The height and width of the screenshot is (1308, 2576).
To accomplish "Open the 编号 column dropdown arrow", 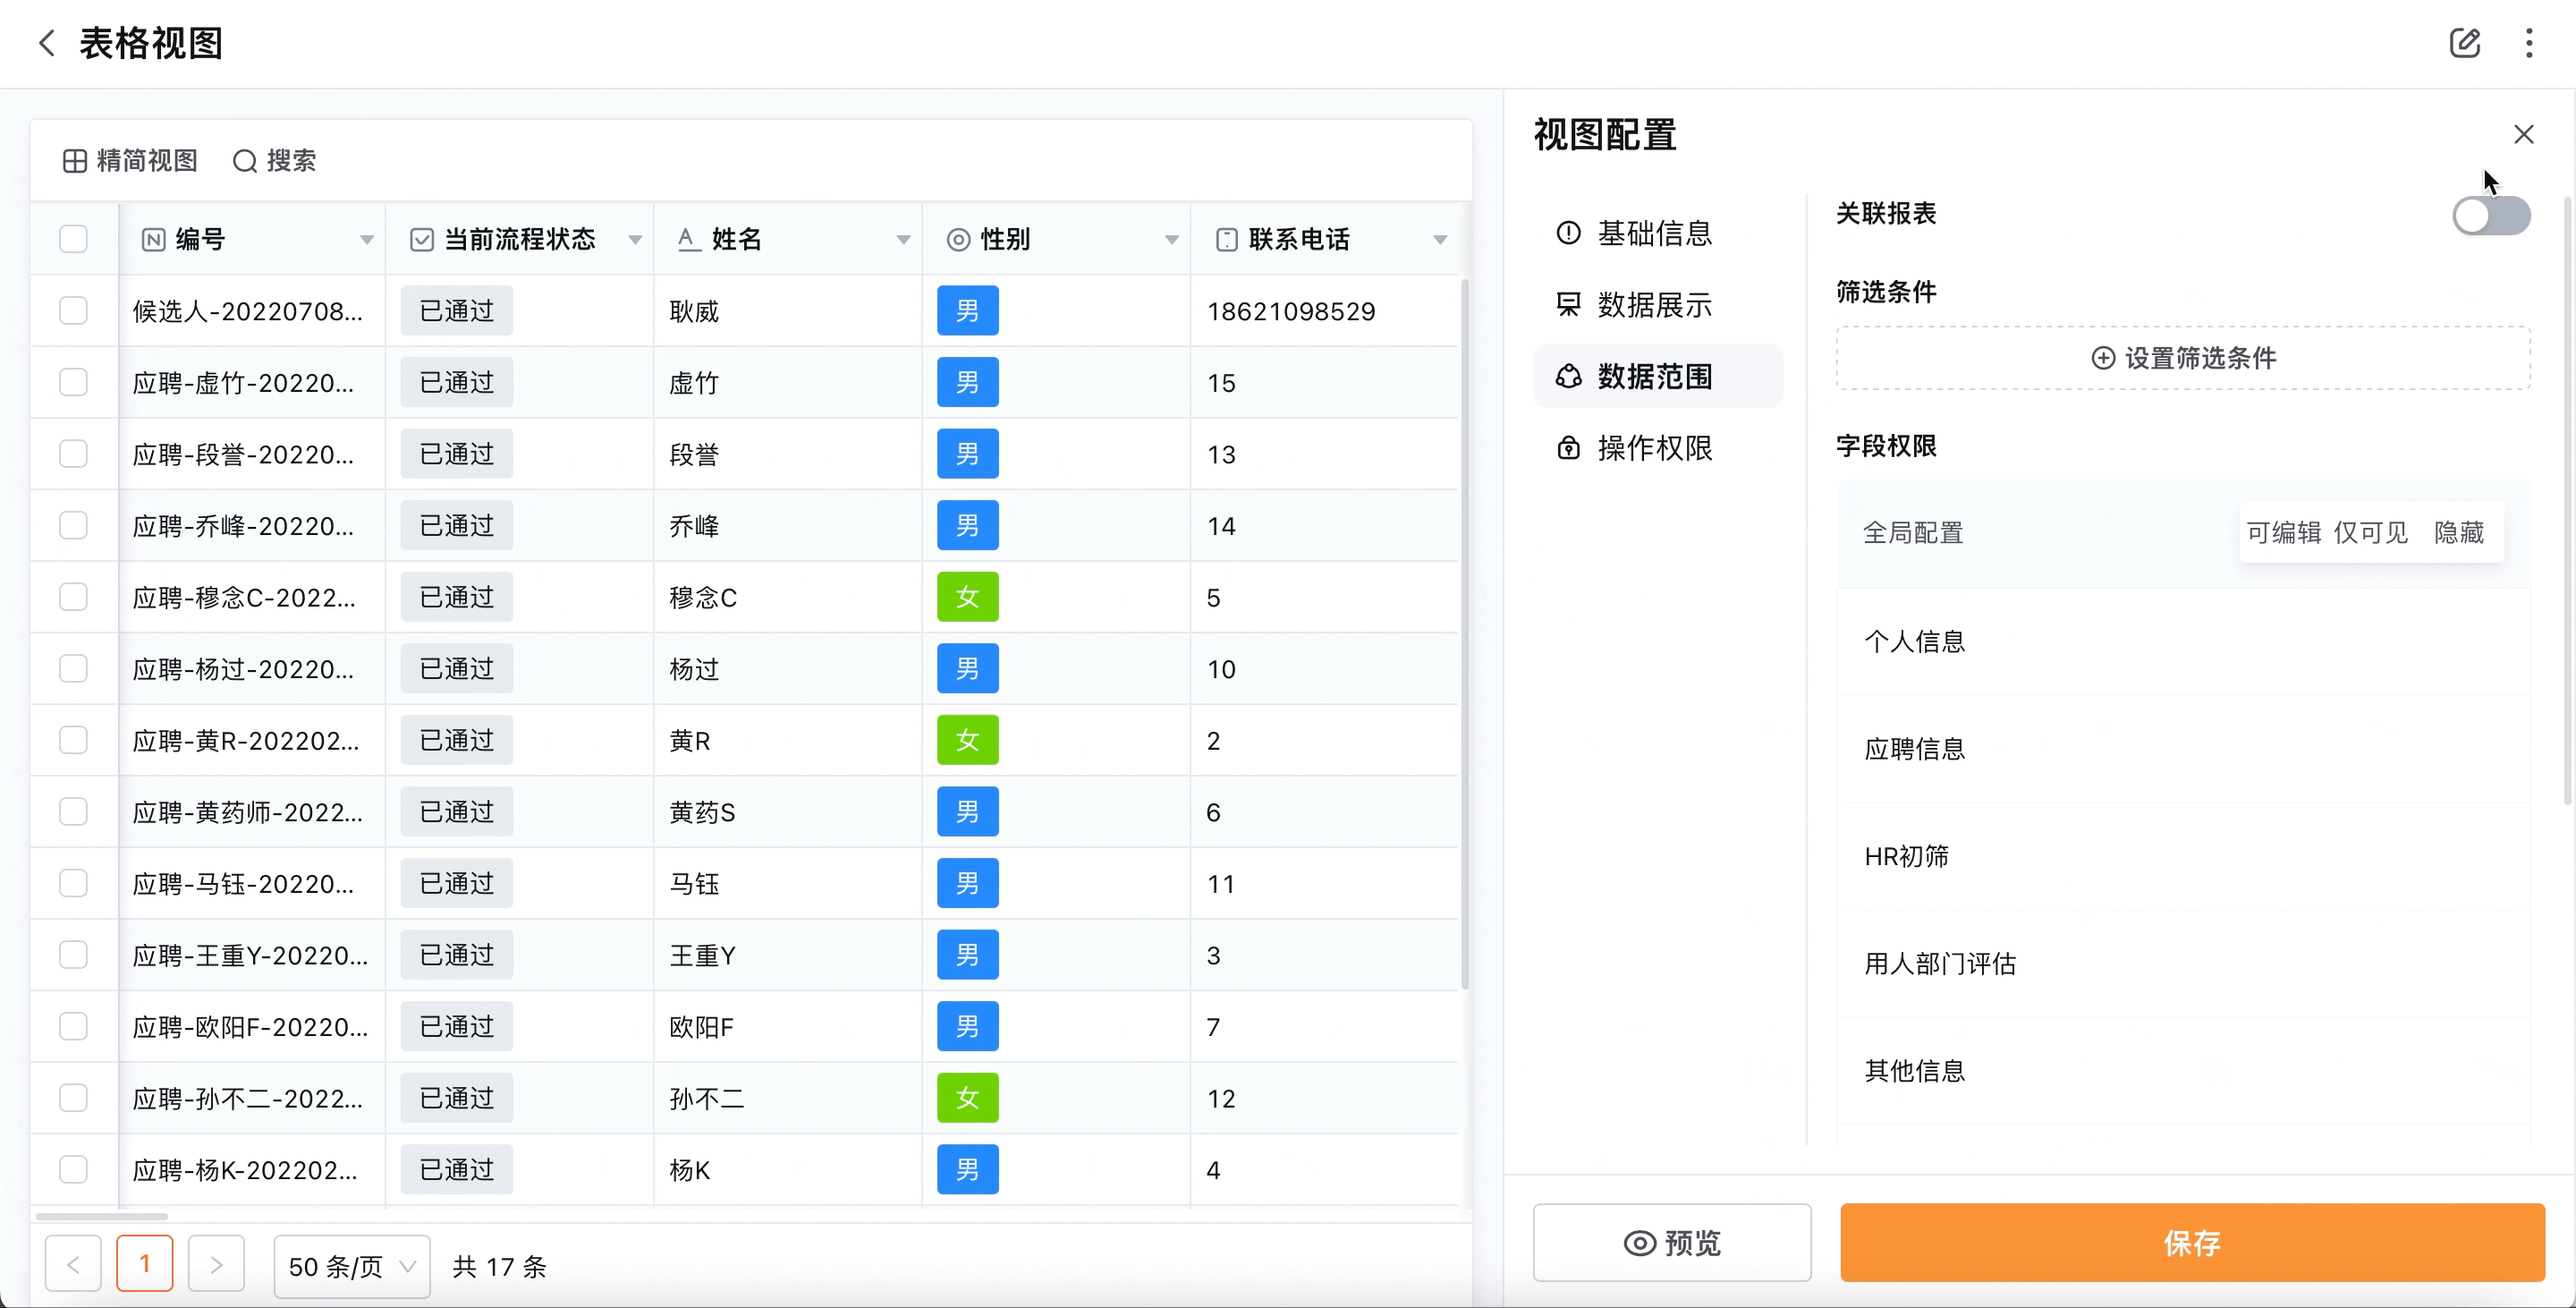I will click(x=367, y=240).
